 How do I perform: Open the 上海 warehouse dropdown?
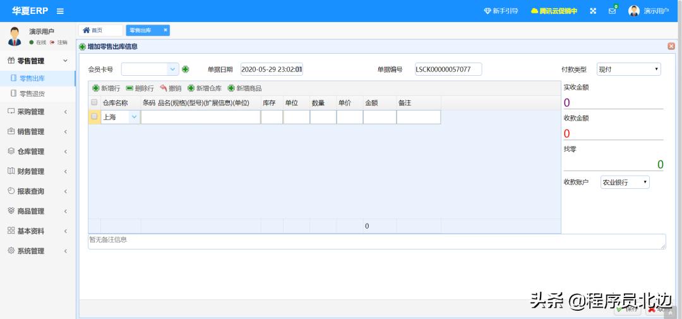(134, 117)
